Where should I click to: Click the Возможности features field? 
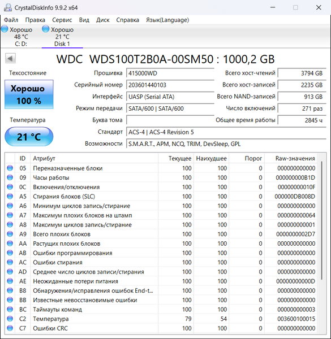(226, 144)
